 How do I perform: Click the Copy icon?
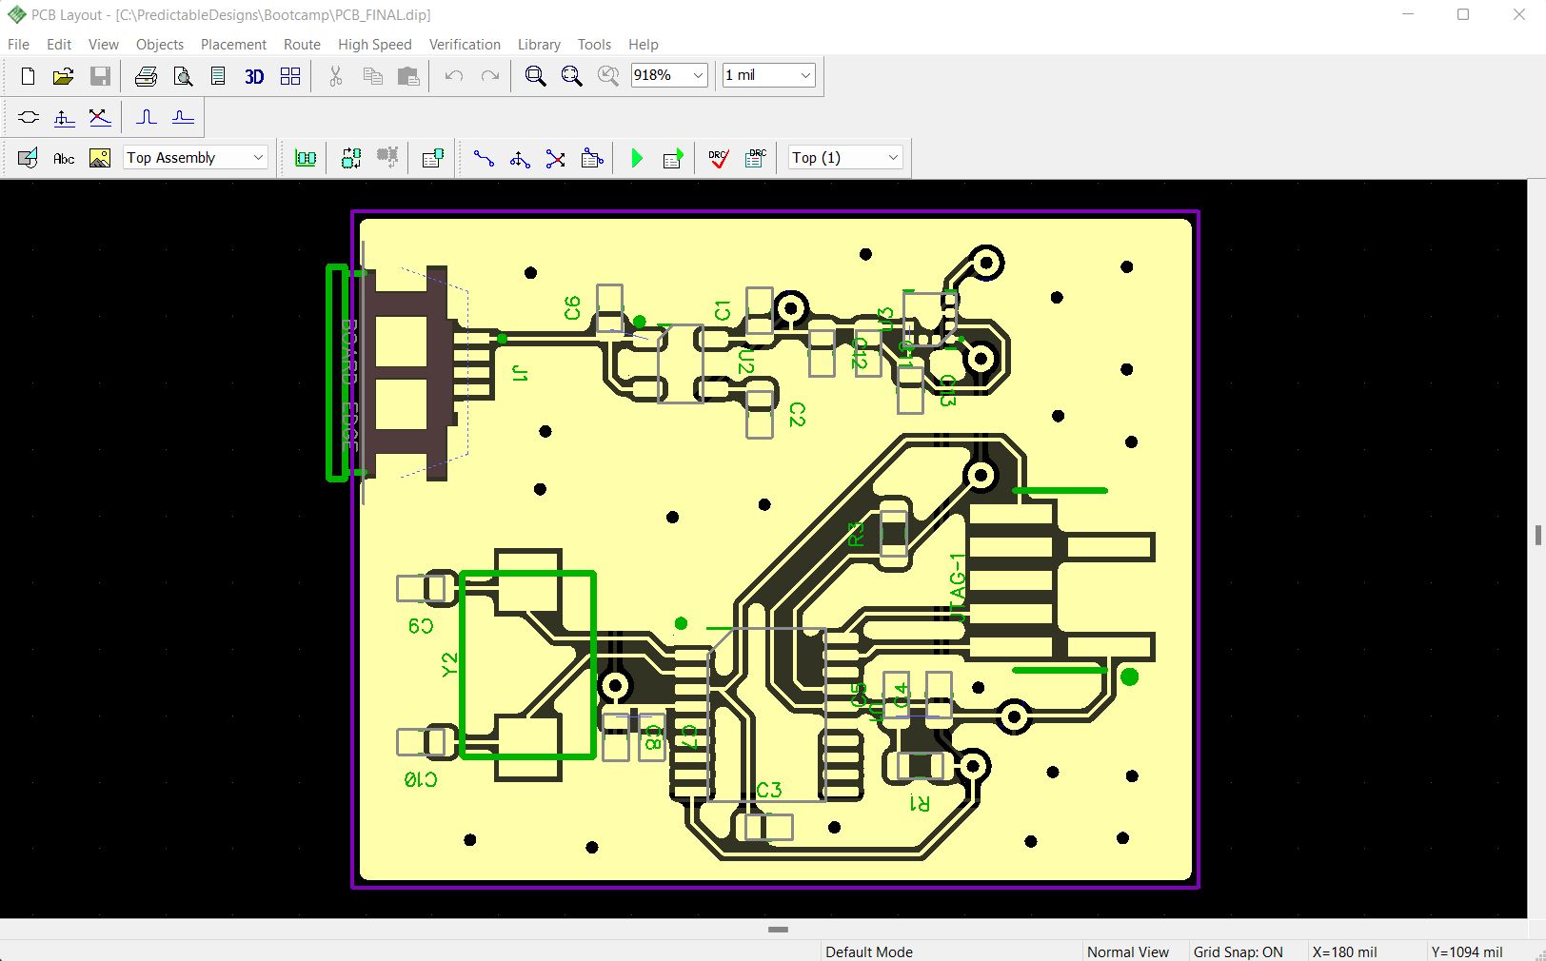[372, 76]
